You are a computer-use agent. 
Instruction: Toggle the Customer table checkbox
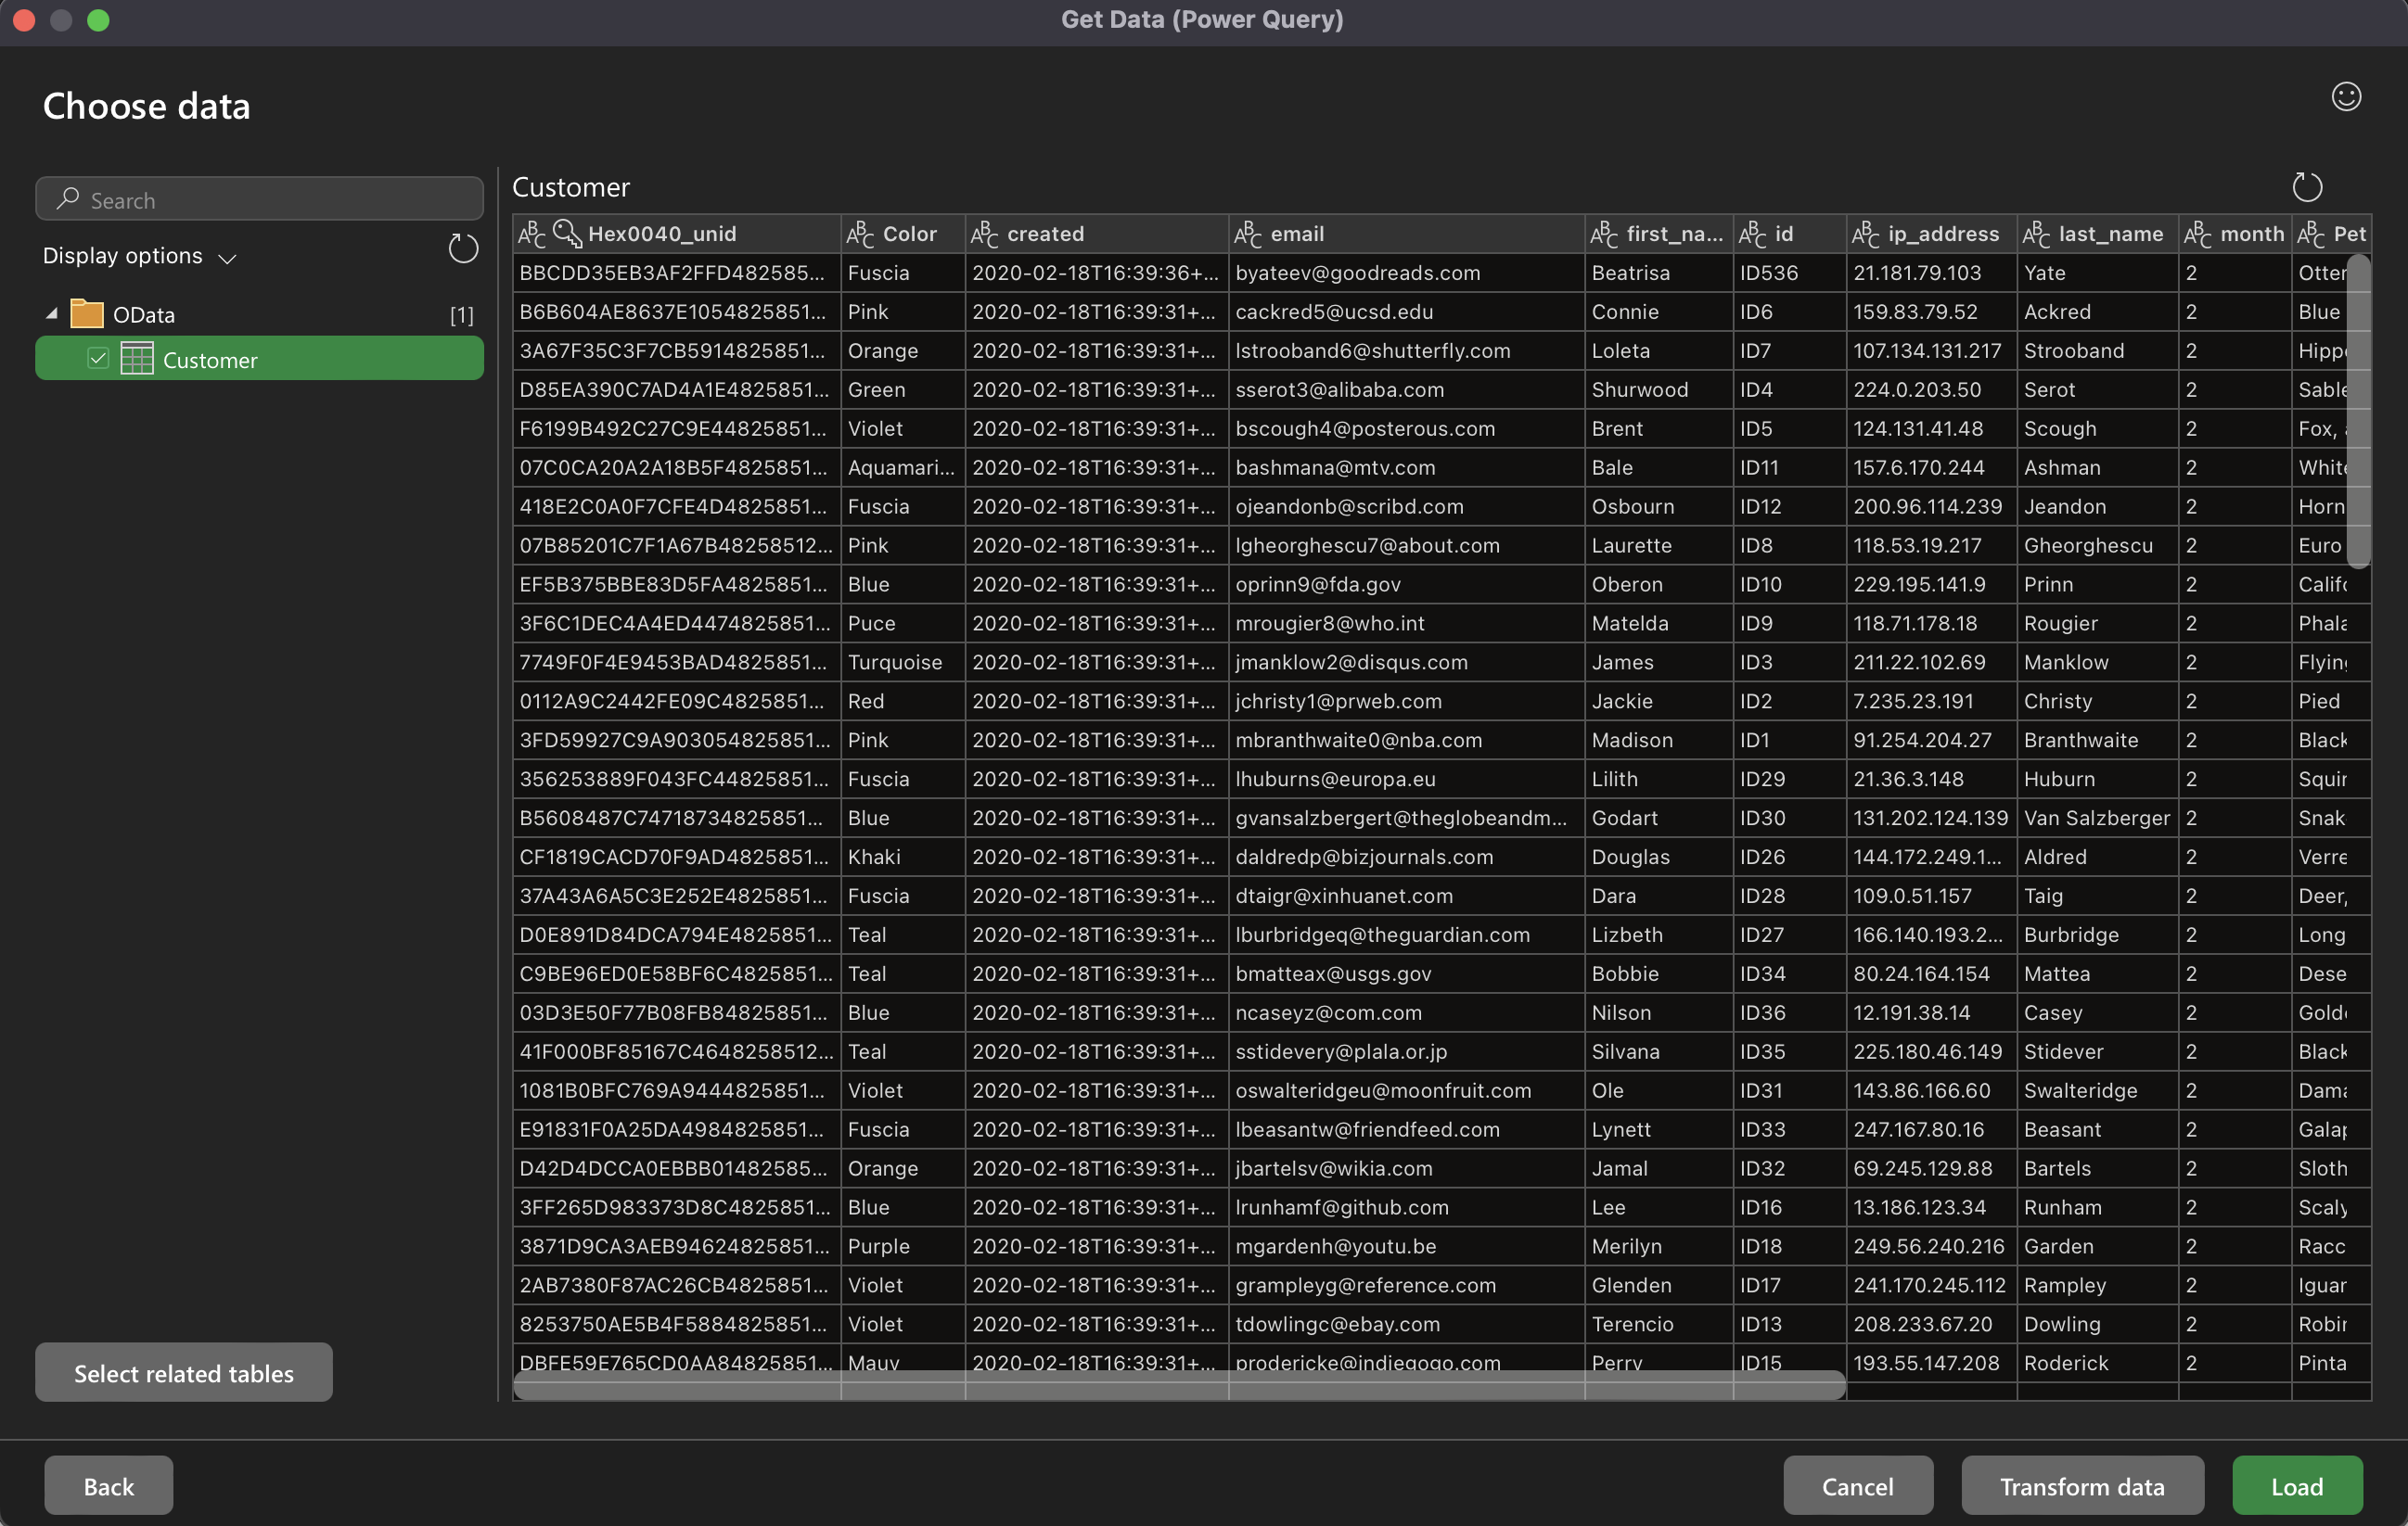click(x=98, y=359)
